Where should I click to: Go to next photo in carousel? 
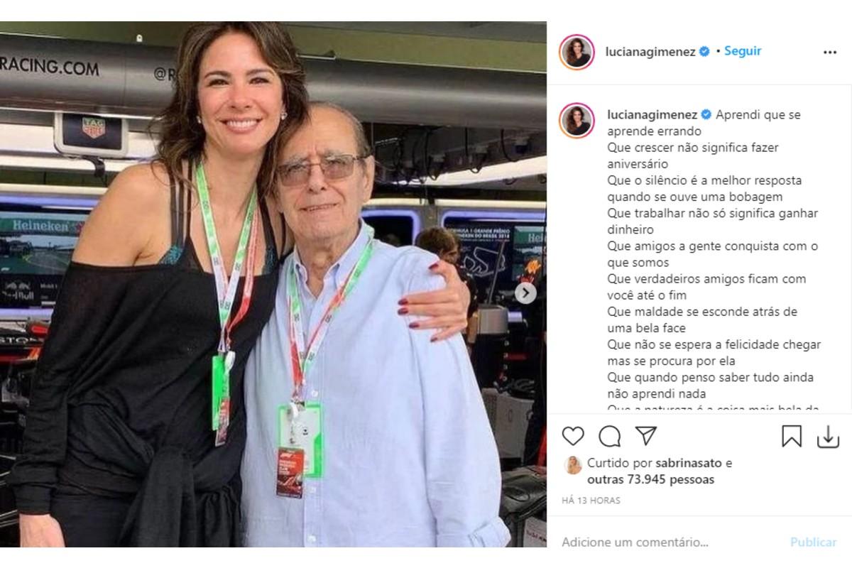(x=525, y=293)
